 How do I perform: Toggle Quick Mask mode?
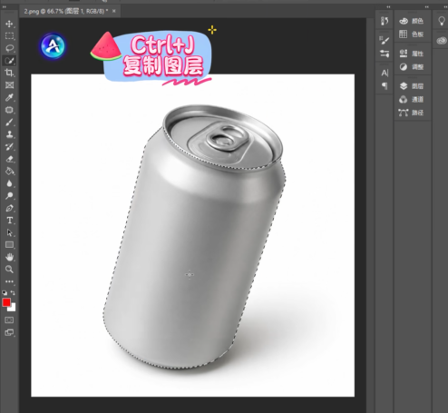point(9,320)
